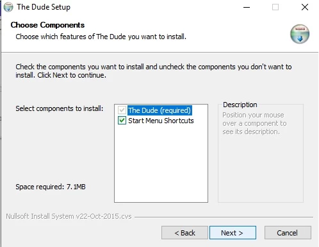
Task: Go back with the < Back button
Action: tap(184, 232)
